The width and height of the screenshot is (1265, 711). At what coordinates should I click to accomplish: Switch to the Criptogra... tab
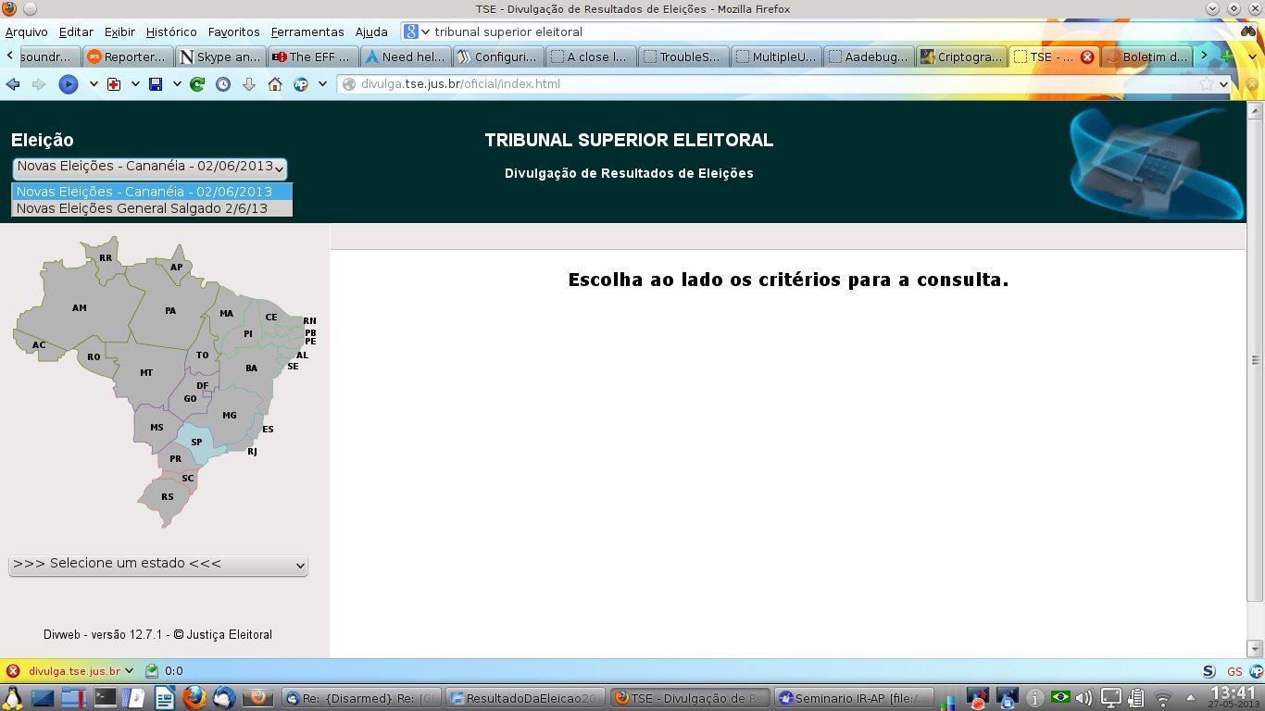pos(961,56)
